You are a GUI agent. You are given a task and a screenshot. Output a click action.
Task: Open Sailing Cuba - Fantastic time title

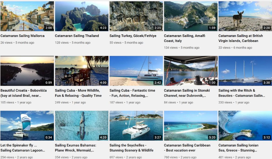pos(132,93)
